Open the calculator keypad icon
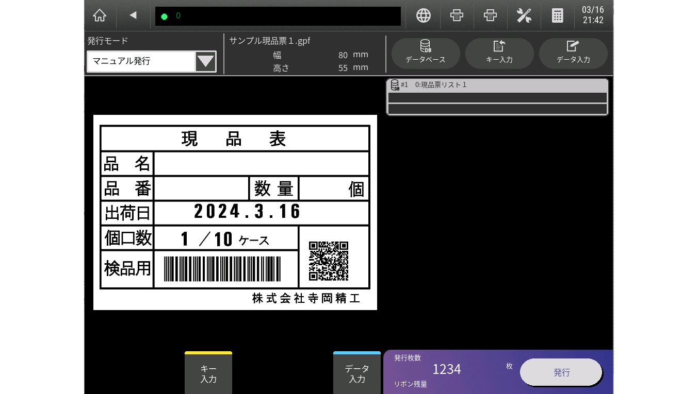The height and width of the screenshot is (394, 698). [x=557, y=15]
